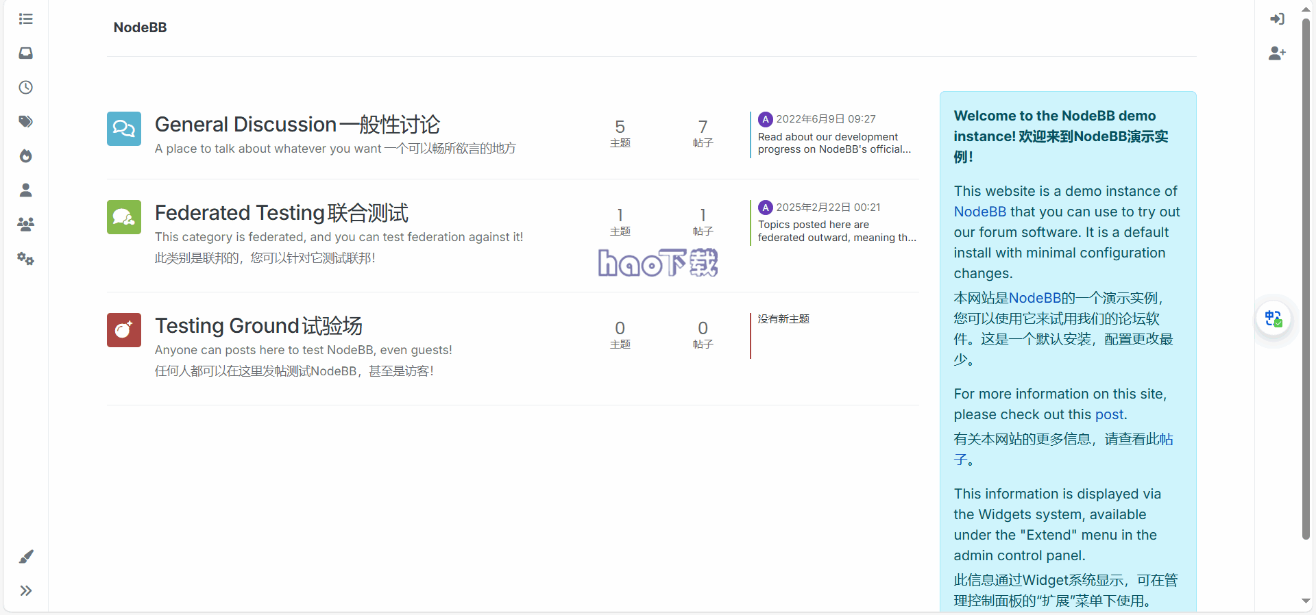Follow the NodeBB link in Chinese welcome text
The height and width of the screenshot is (615, 1316).
1035,298
